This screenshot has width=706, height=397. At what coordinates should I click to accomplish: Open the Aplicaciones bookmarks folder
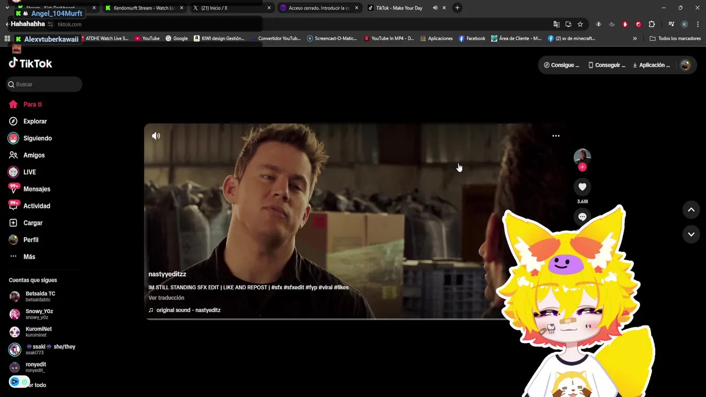tap(436, 39)
